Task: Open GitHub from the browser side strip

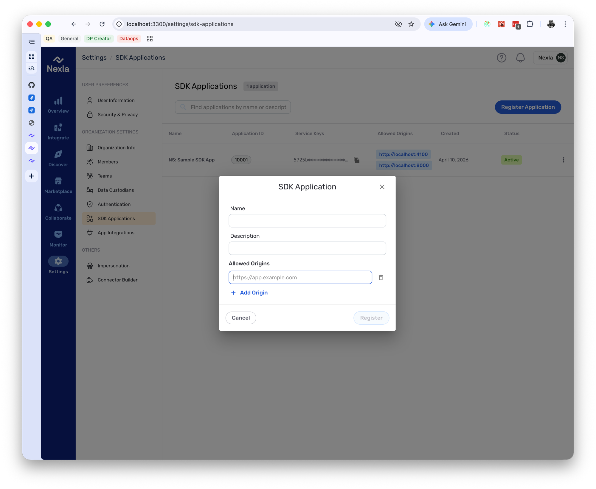Action: [32, 85]
